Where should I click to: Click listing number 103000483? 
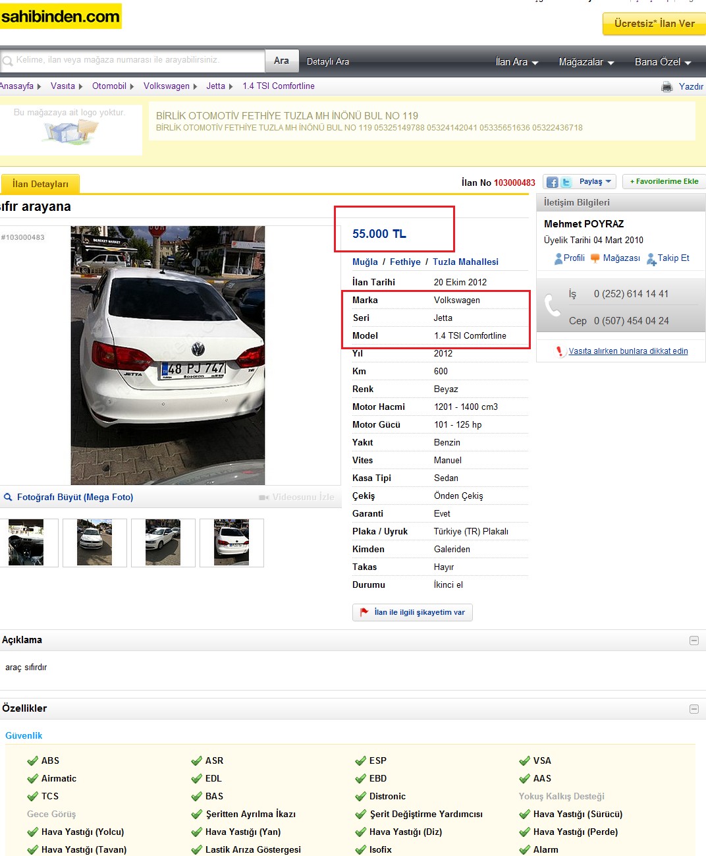[514, 183]
